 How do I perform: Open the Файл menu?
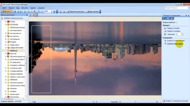(x=4, y=8)
